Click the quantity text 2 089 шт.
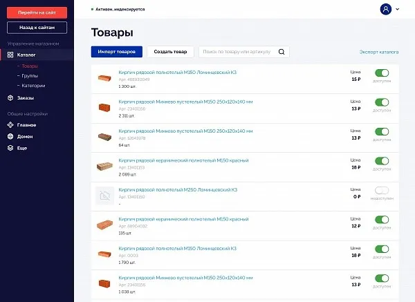Viewport: 415px width, 302px height. [x=127, y=175]
